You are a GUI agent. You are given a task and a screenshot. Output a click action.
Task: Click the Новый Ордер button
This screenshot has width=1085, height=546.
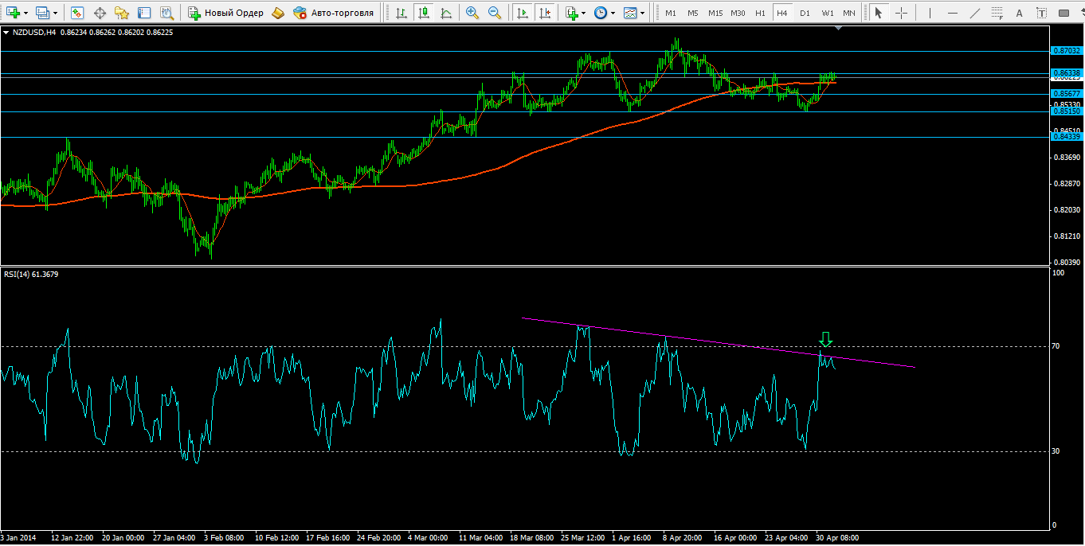click(x=225, y=13)
